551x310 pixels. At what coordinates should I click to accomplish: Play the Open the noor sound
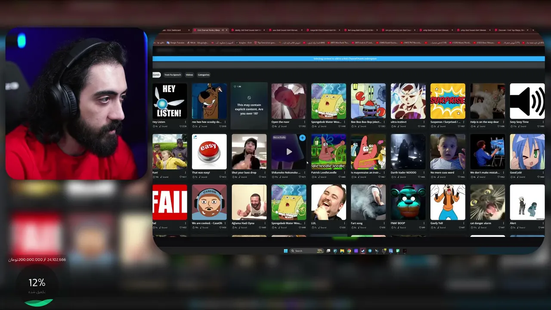click(289, 101)
